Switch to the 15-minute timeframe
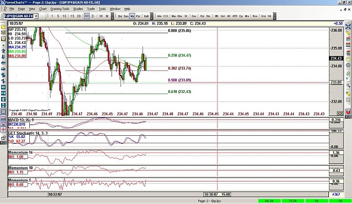This screenshot has width=352, height=204. pos(72,16)
